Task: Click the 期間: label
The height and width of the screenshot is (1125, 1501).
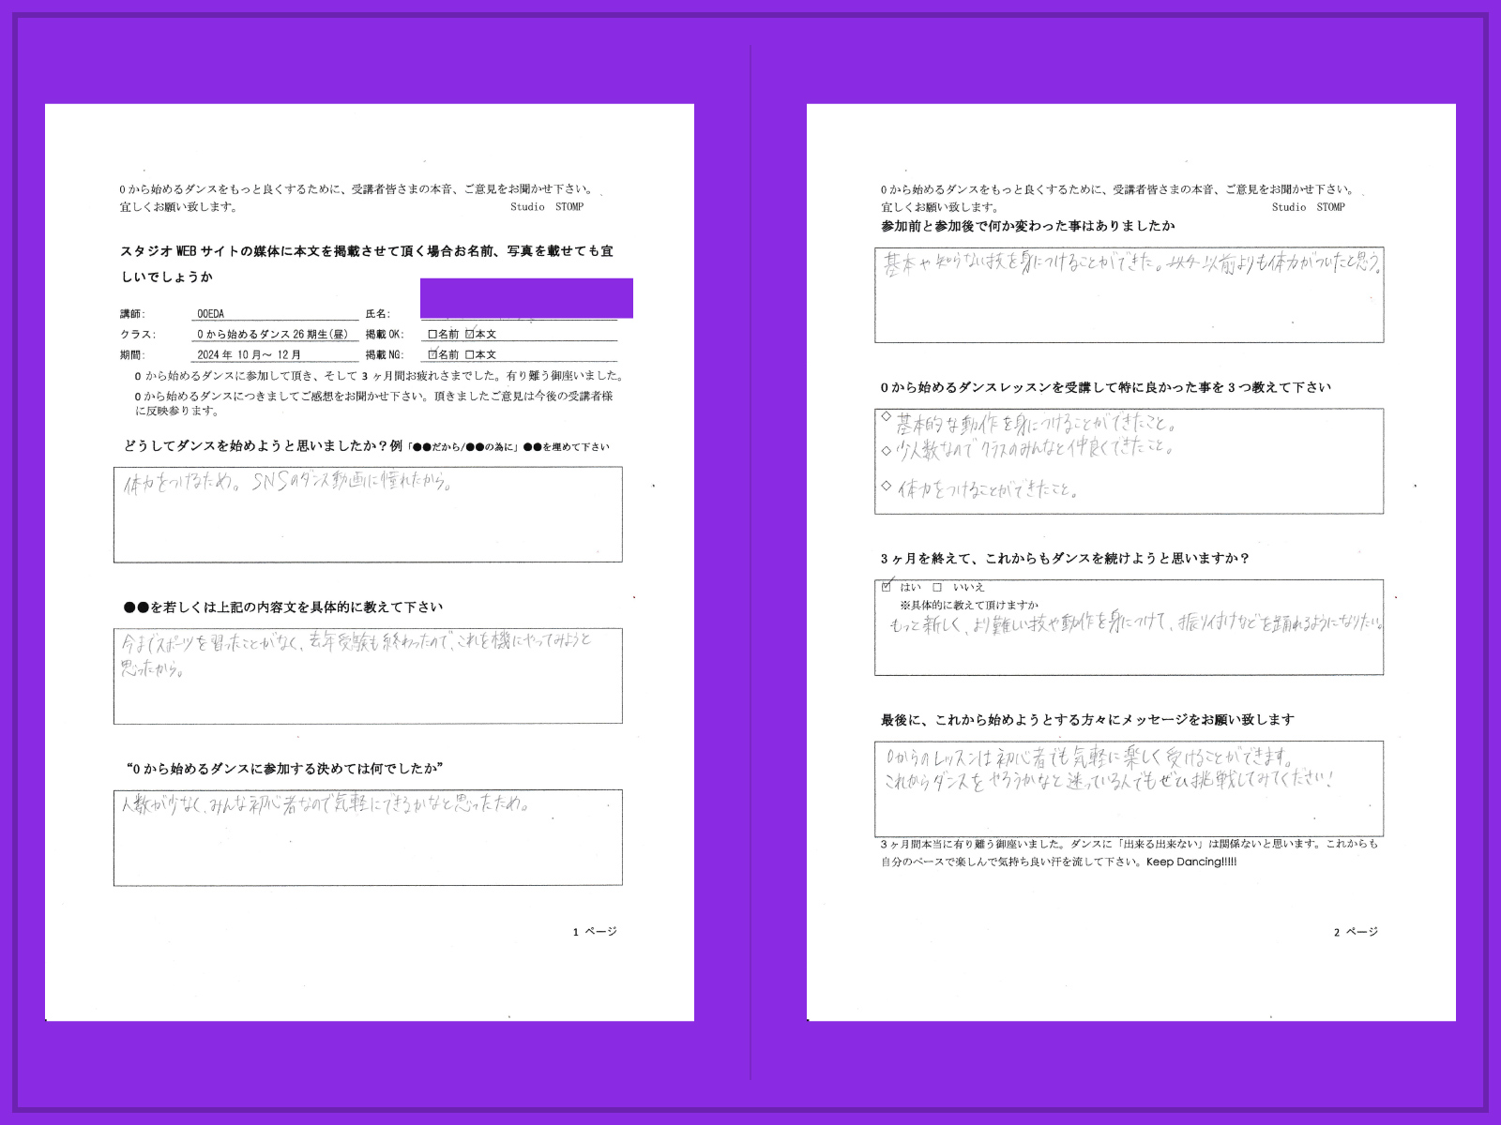Action: tap(132, 355)
